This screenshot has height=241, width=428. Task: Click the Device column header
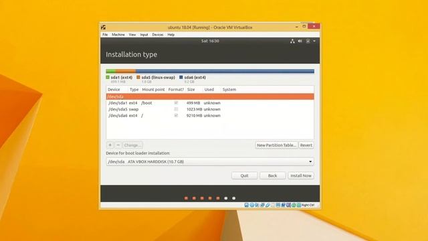coord(114,89)
